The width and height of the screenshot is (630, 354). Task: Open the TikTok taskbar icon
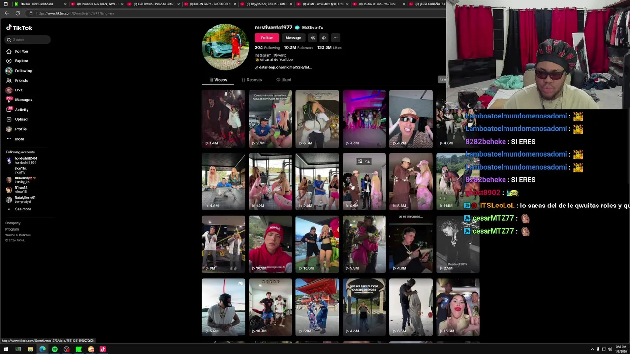click(x=103, y=349)
